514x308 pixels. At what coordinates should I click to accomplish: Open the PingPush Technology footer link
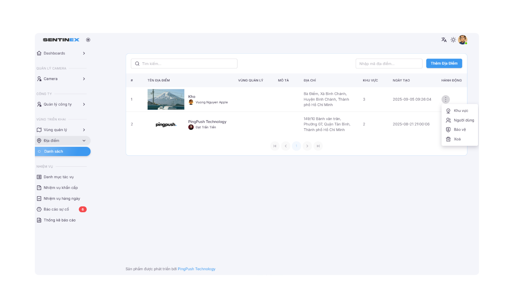(196, 269)
